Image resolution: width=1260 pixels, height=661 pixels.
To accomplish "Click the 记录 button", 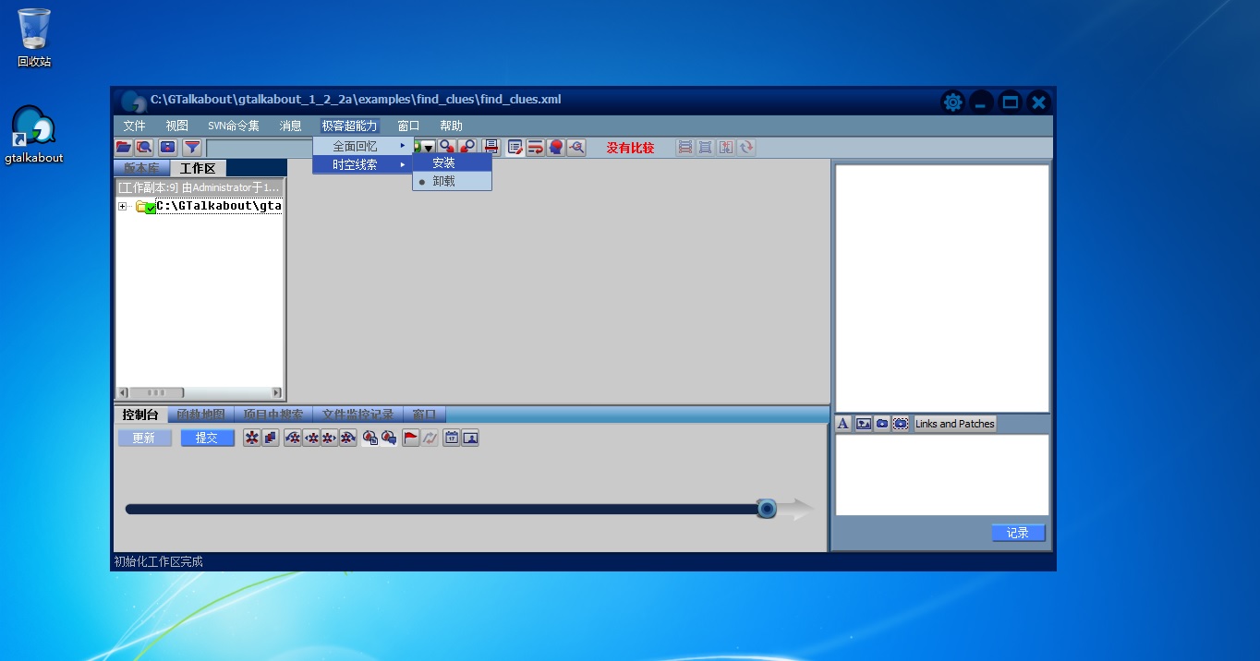I will 1018,533.
